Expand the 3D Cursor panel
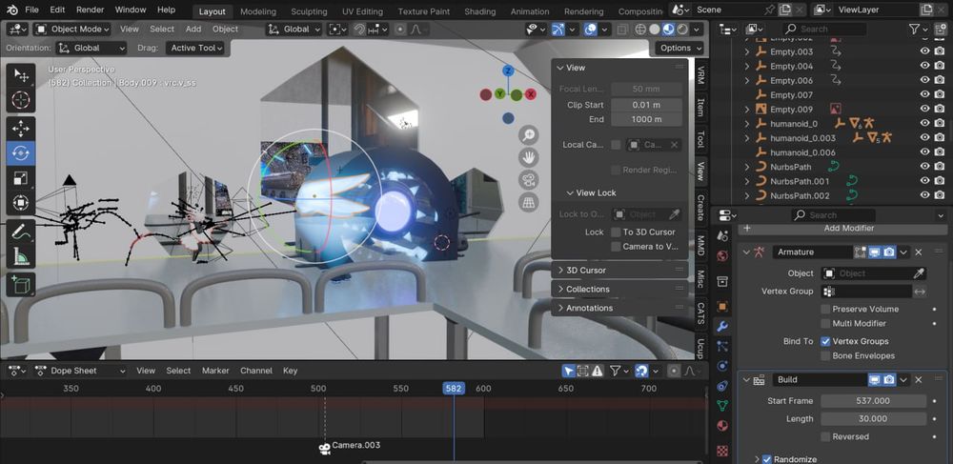Image resolution: width=953 pixels, height=464 pixels. (x=586, y=271)
